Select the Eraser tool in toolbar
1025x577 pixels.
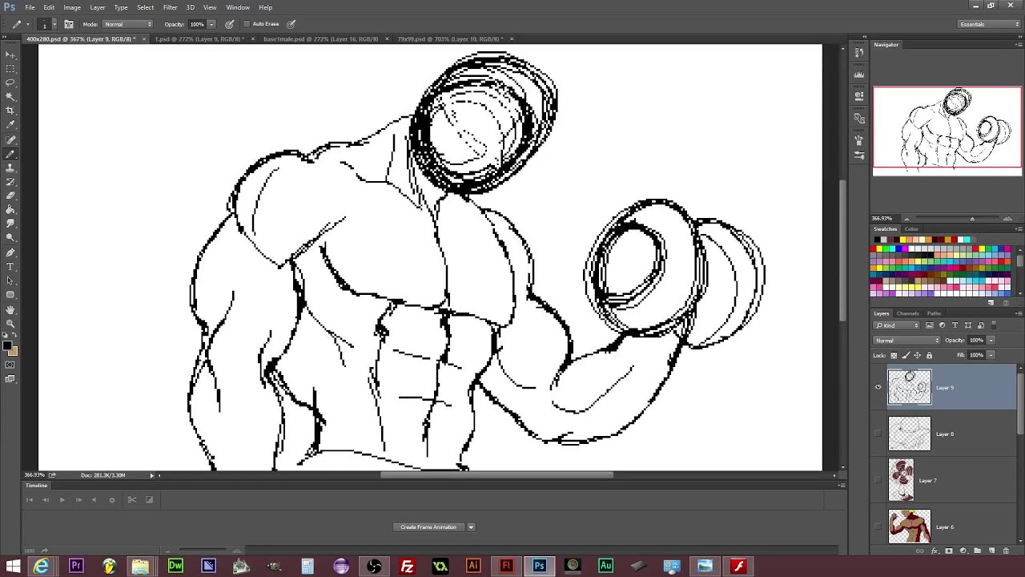point(10,196)
